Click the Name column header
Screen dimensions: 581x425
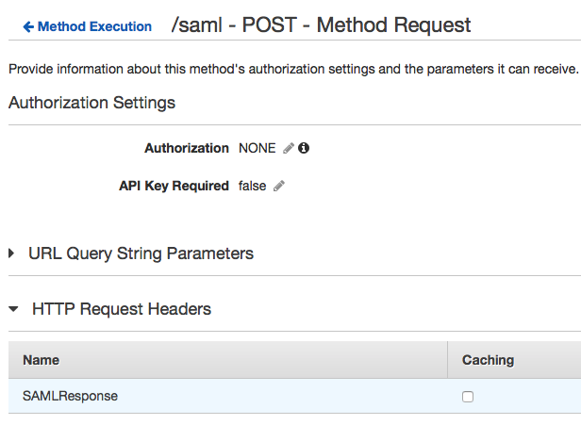tap(41, 360)
